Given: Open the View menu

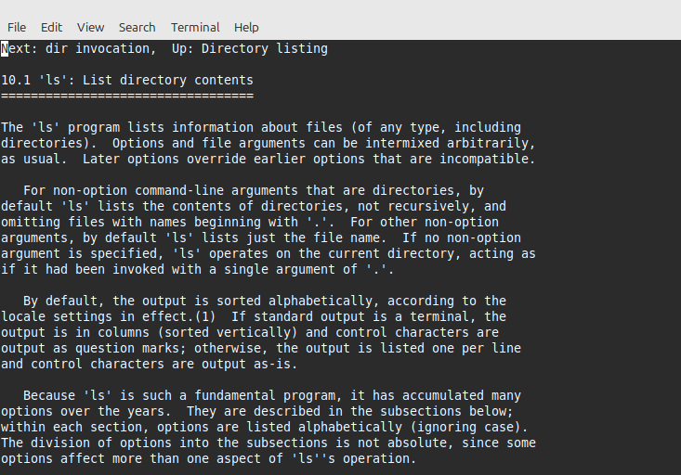Looking at the screenshot, I should [91, 27].
